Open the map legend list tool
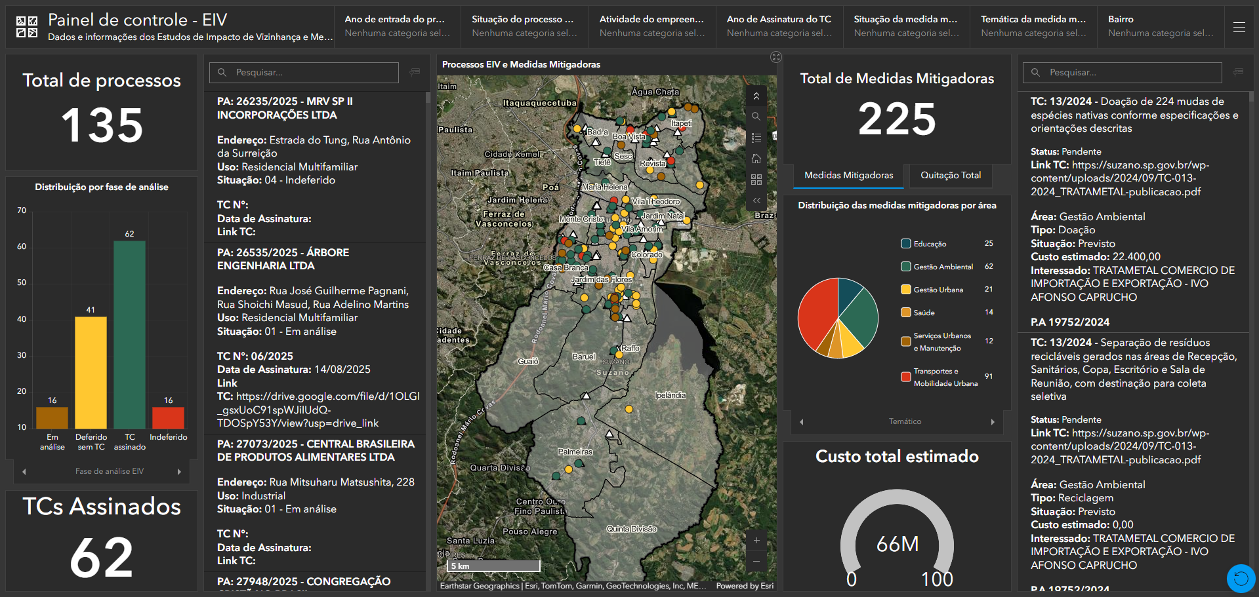Screen dimensions: 1259x597 [x=756, y=138]
